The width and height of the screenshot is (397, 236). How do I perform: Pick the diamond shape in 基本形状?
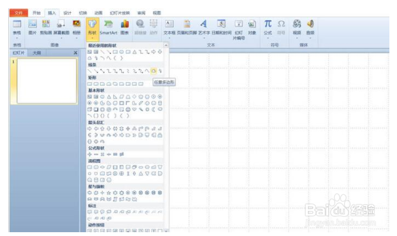(x=135, y=97)
